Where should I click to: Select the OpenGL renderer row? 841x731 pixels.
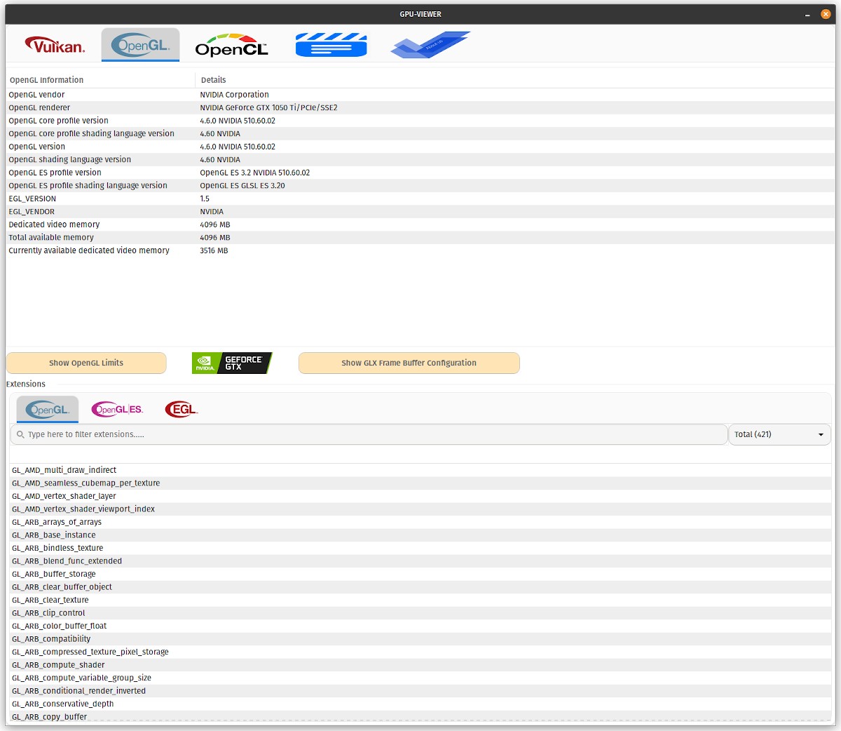(x=420, y=107)
